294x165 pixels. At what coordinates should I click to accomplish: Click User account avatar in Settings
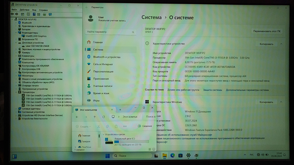pos(91,18)
